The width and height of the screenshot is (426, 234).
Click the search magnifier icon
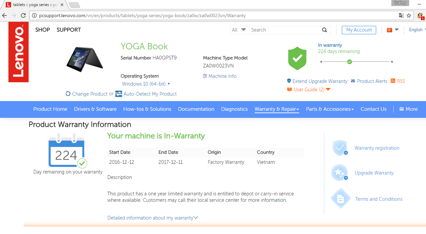pyautogui.click(x=324, y=30)
